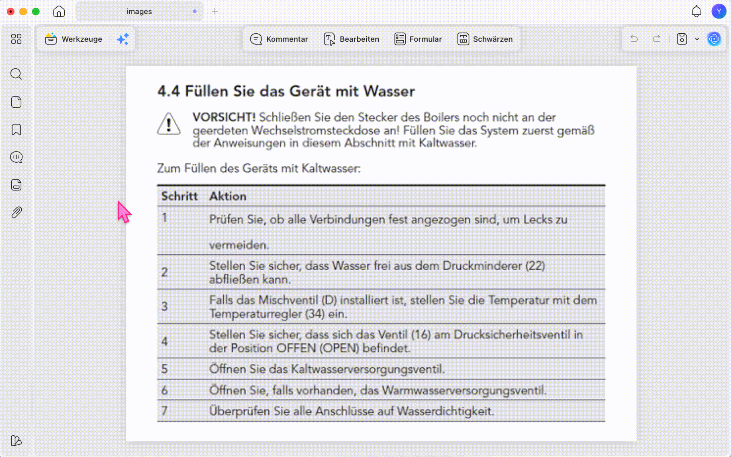The width and height of the screenshot is (731, 457).
Task: Open the user account avatar Y
Action: coord(719,11)
